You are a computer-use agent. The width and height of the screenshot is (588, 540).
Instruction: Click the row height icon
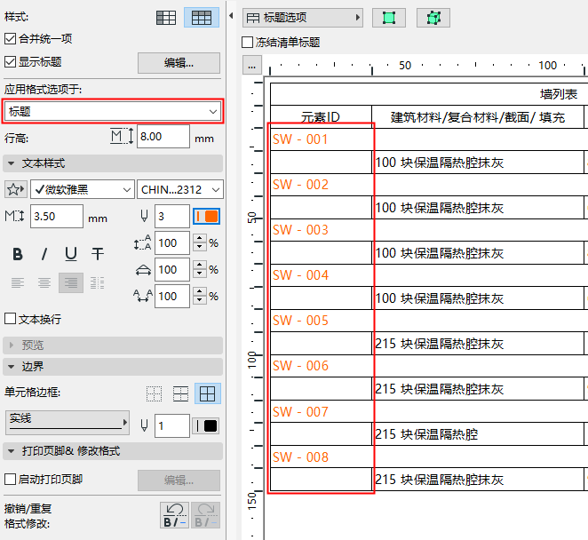coord(122,136)
